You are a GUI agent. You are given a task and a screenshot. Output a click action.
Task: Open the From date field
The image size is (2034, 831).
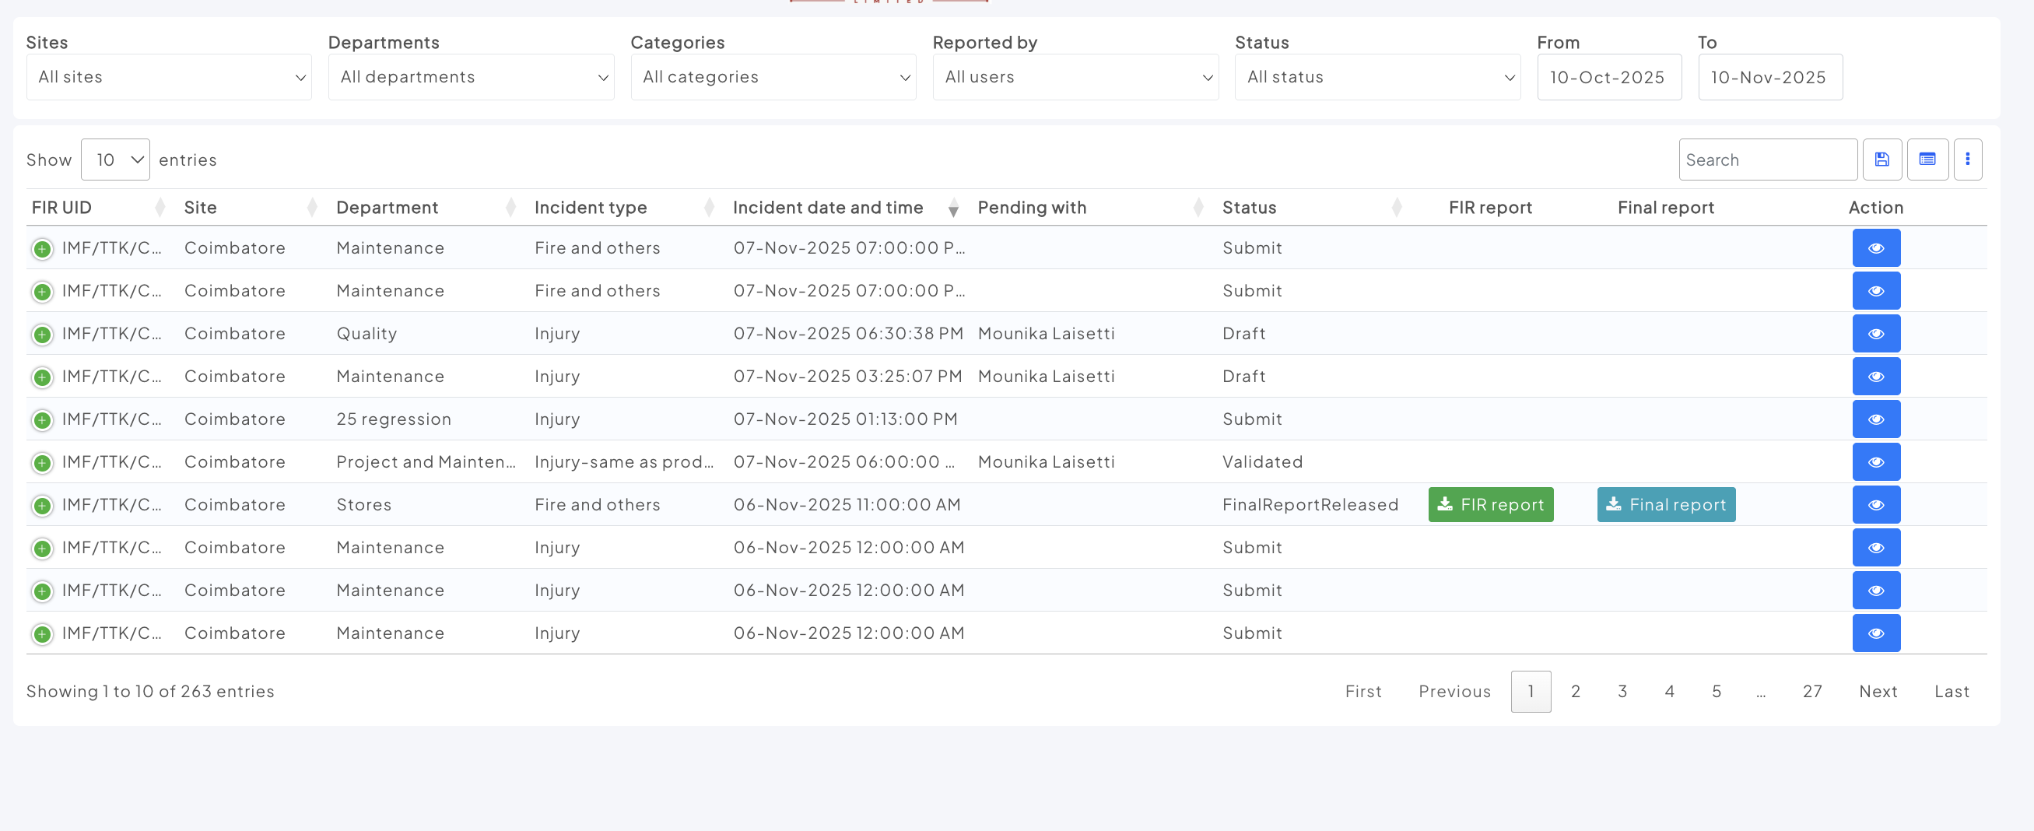(1608, 77)
